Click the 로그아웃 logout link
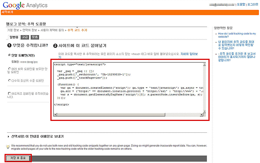Viewport: 260px width, 163px height. tap(253, 5)
